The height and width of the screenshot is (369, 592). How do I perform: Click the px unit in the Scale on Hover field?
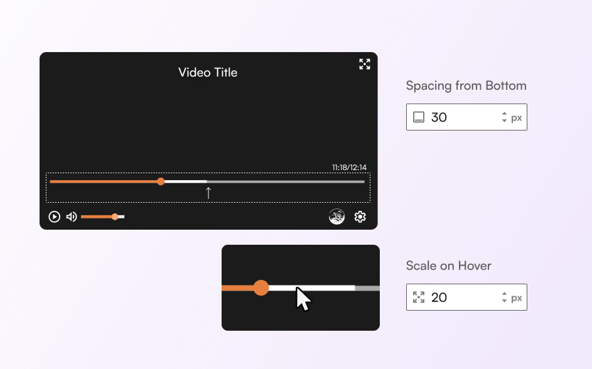point(517,298)
